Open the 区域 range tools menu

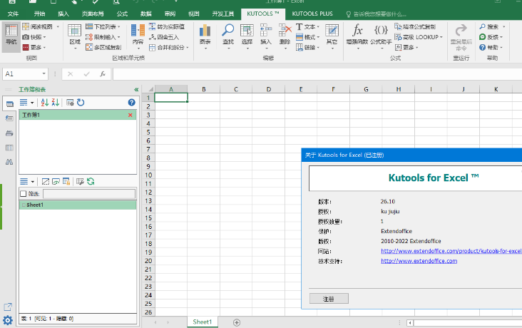tap(75, 36)
